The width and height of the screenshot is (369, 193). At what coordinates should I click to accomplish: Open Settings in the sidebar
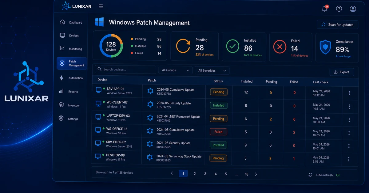point(69,119)
